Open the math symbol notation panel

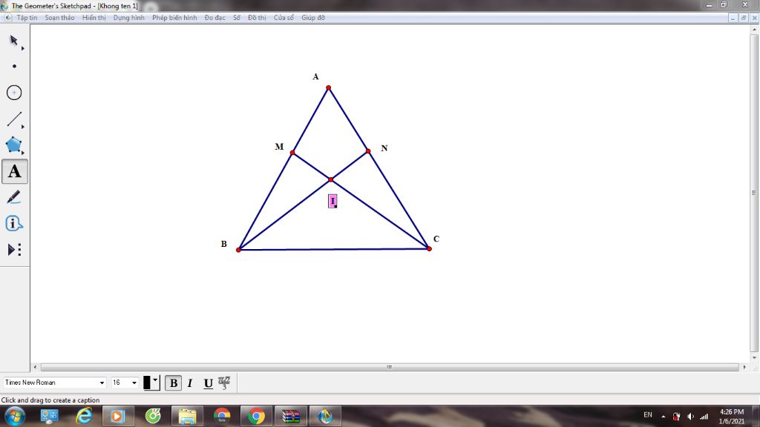click(224, 383)
